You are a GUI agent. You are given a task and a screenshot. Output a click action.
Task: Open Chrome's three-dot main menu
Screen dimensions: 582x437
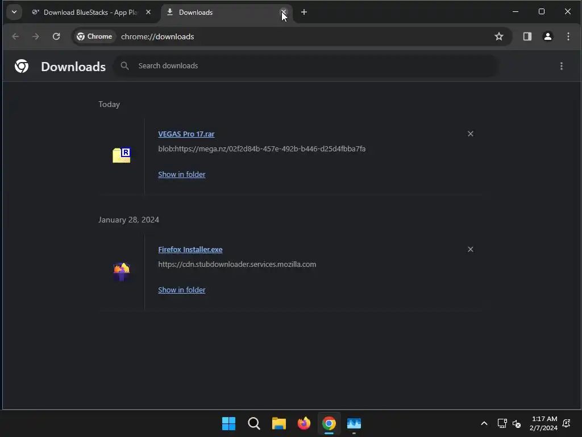click(x=568, y=36)
